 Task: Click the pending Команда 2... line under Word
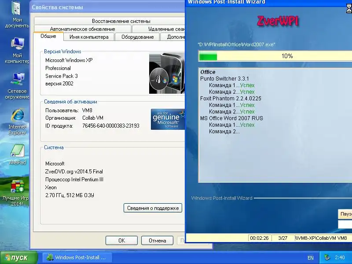pyautogui.click(x=224, y=132)
